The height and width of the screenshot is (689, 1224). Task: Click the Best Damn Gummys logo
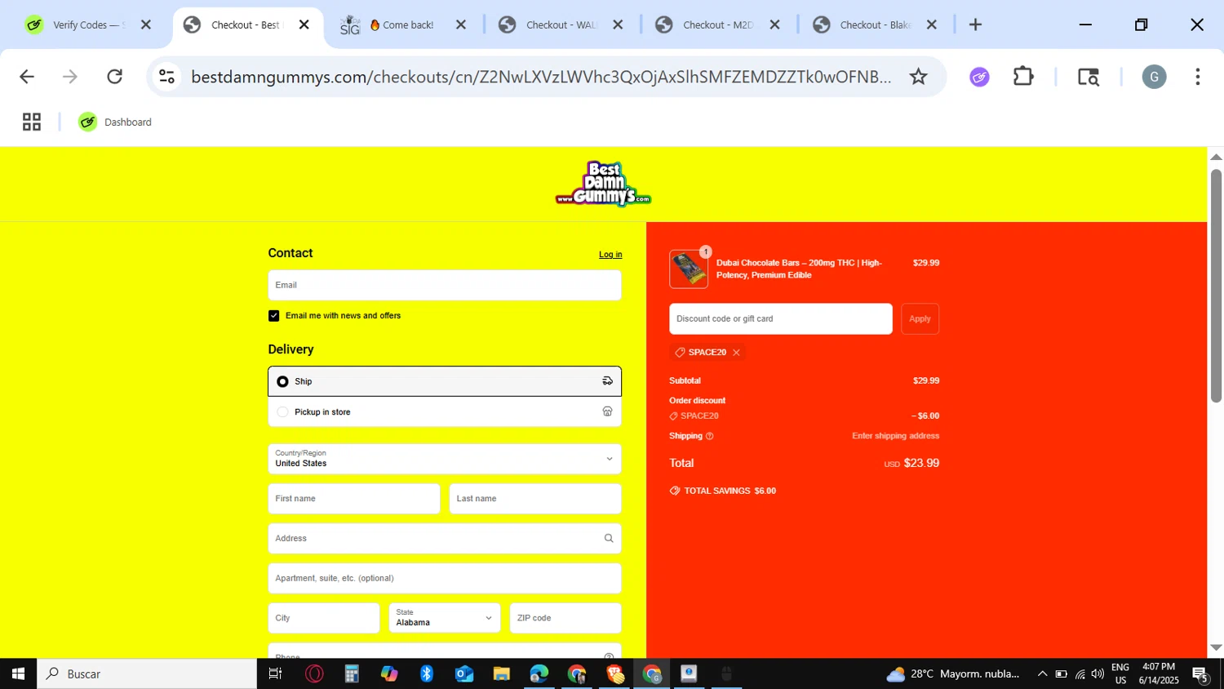click(x=603, y=184)
